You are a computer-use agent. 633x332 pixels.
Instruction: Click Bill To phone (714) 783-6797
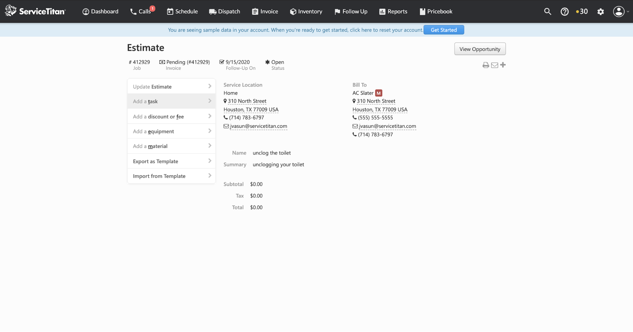[375, 135]
